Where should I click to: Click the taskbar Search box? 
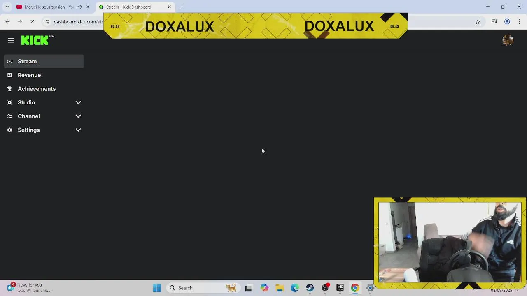[x=203, y=288]
